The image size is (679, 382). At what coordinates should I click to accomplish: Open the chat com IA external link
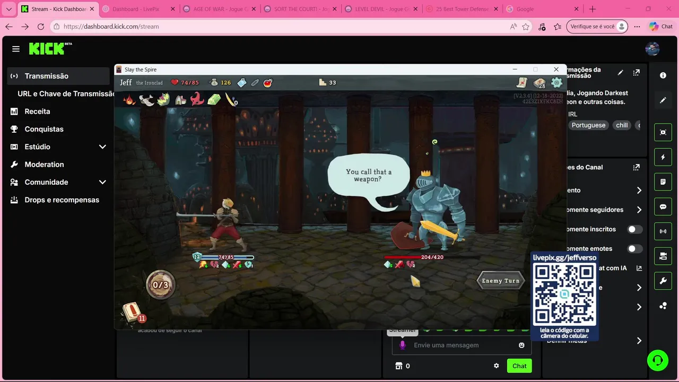pos(639,268)
